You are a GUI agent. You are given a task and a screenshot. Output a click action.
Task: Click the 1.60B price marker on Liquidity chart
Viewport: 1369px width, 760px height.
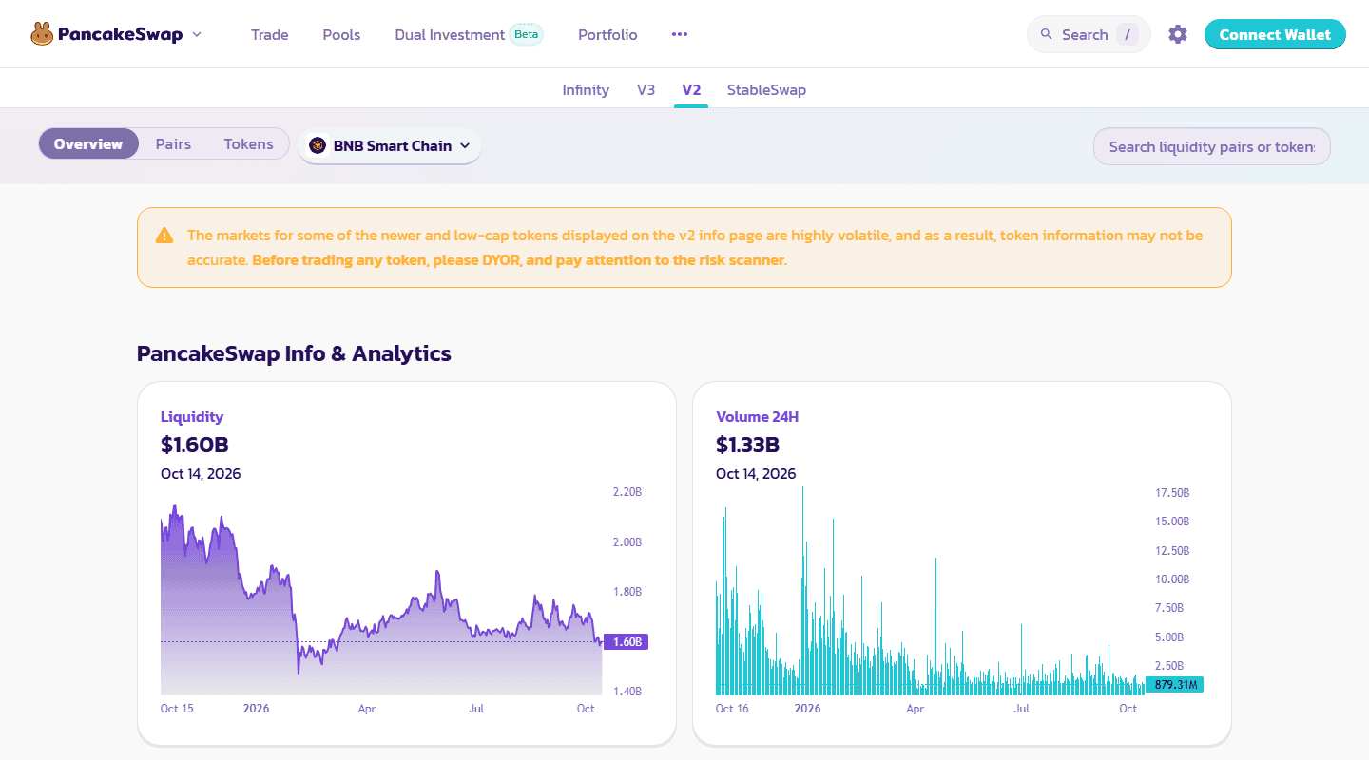point(626,642)
